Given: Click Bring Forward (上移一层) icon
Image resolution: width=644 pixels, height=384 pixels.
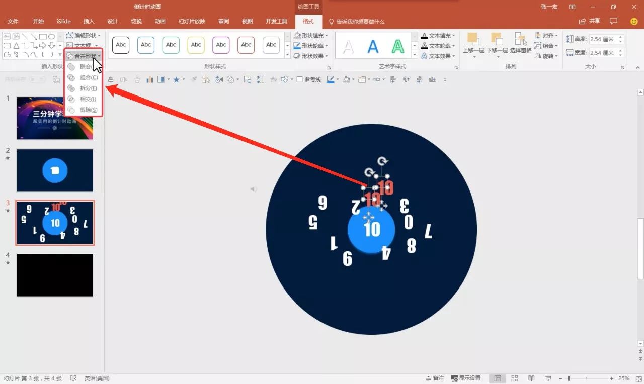Looking at the screenshot, I should 473,39.
